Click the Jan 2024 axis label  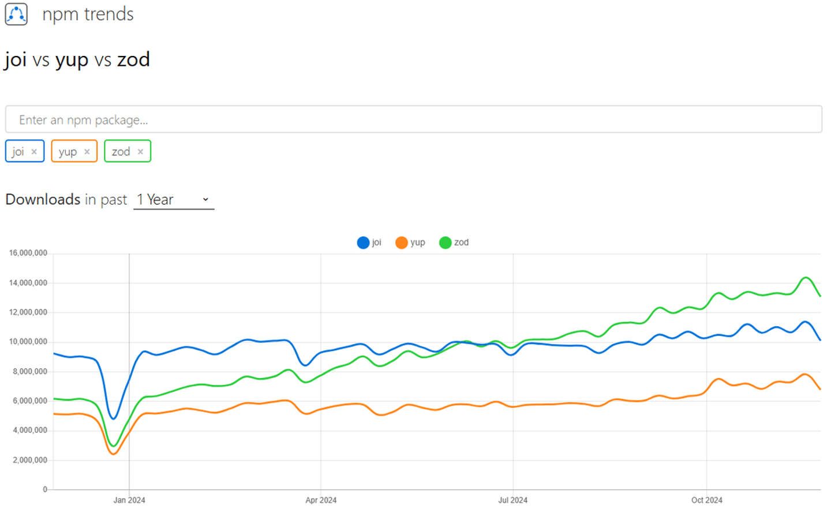coord(129,500)
